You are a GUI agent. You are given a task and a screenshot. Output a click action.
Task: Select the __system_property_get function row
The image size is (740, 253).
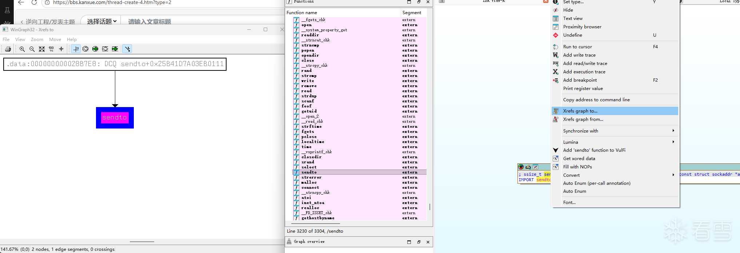(x=360, y=30)
